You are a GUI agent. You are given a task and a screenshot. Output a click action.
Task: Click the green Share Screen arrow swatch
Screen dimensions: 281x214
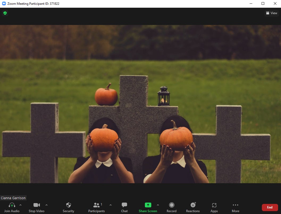coord(148,205)
